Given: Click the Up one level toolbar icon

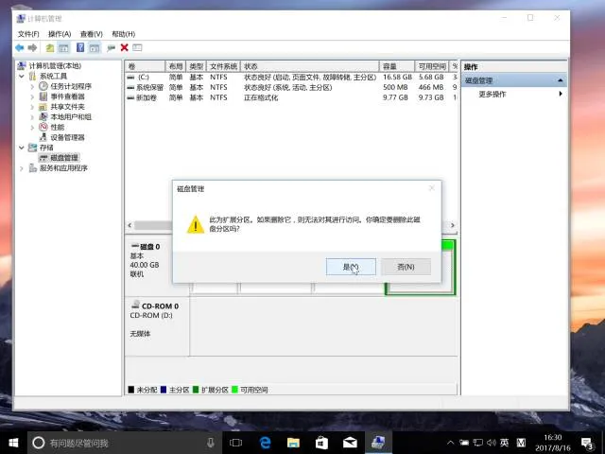Looking at the screenshot, I should click(50, 48).
